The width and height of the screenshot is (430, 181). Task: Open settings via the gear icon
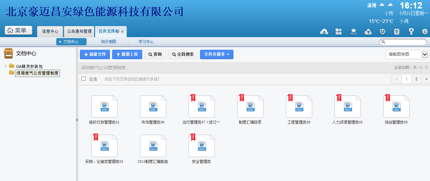coord(382,31)
